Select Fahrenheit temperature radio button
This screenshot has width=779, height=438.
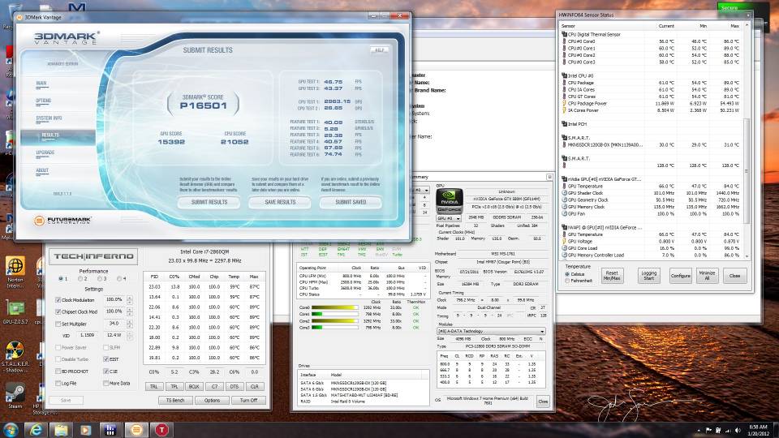tap(567, 281)
